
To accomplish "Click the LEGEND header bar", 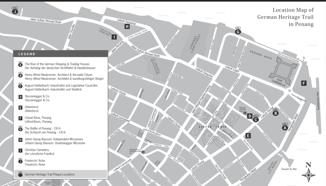I will pos(61,54).
